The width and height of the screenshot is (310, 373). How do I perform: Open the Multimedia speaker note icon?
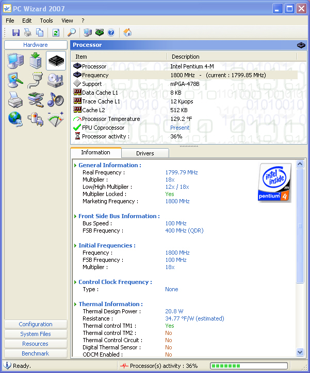(x=55, y=99)
